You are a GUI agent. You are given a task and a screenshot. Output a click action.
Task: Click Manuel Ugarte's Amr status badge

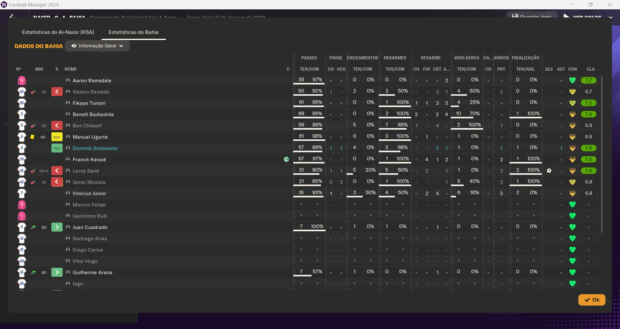point(57,137)
